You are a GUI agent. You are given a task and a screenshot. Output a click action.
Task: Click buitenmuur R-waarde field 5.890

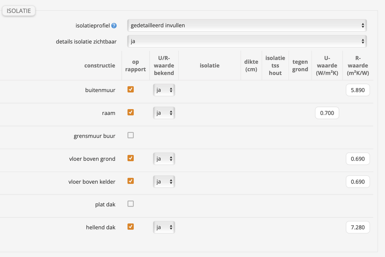(358, 90)
